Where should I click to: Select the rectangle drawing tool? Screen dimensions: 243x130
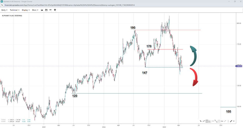219,121
